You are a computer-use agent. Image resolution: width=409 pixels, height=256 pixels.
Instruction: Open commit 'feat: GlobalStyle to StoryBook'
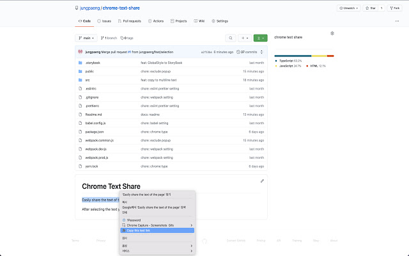[x=162, y=63]
